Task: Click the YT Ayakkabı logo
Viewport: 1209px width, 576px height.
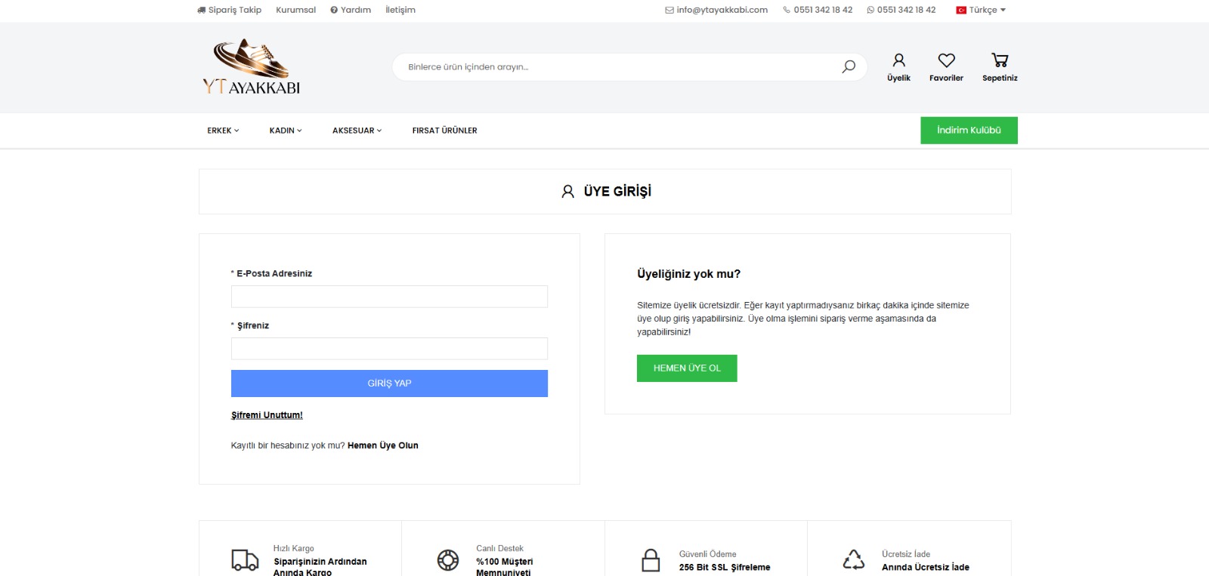Action: click(x=251, y=67)
